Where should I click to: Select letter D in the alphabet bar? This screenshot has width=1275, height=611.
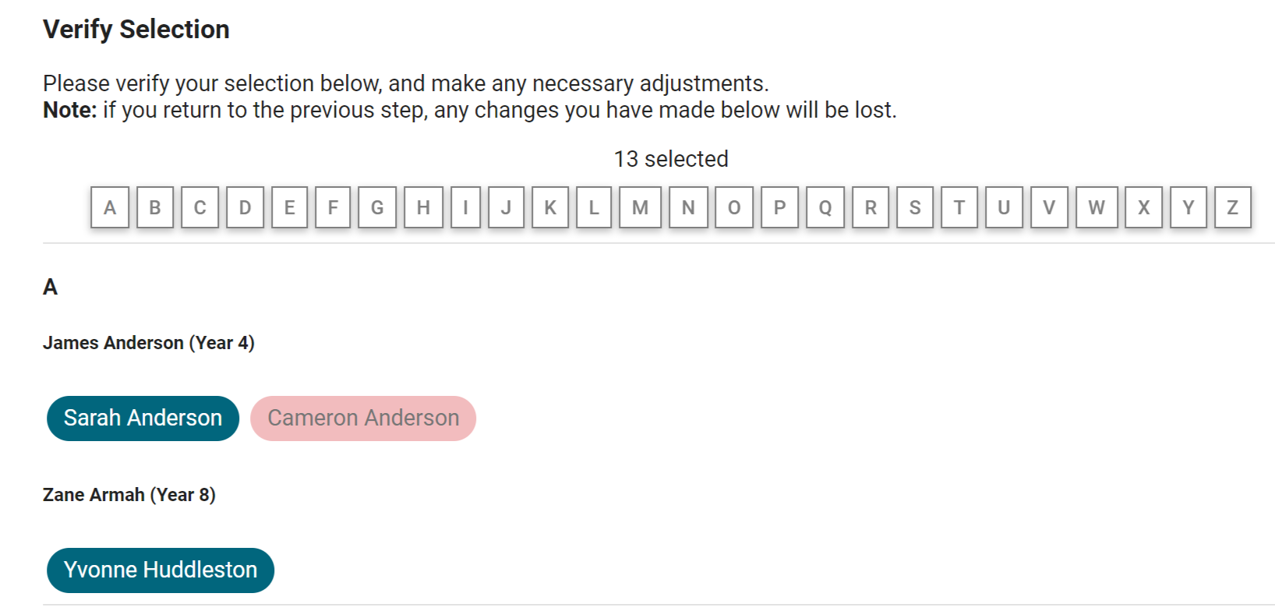pyautogui.click(x=245, y=207)
